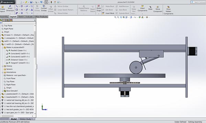Select the Coincident2 (rail01<1>) mate
Image resolution: width=206 pixels, height=123 pixels.
pyautogui.click(x=18, y=54)
